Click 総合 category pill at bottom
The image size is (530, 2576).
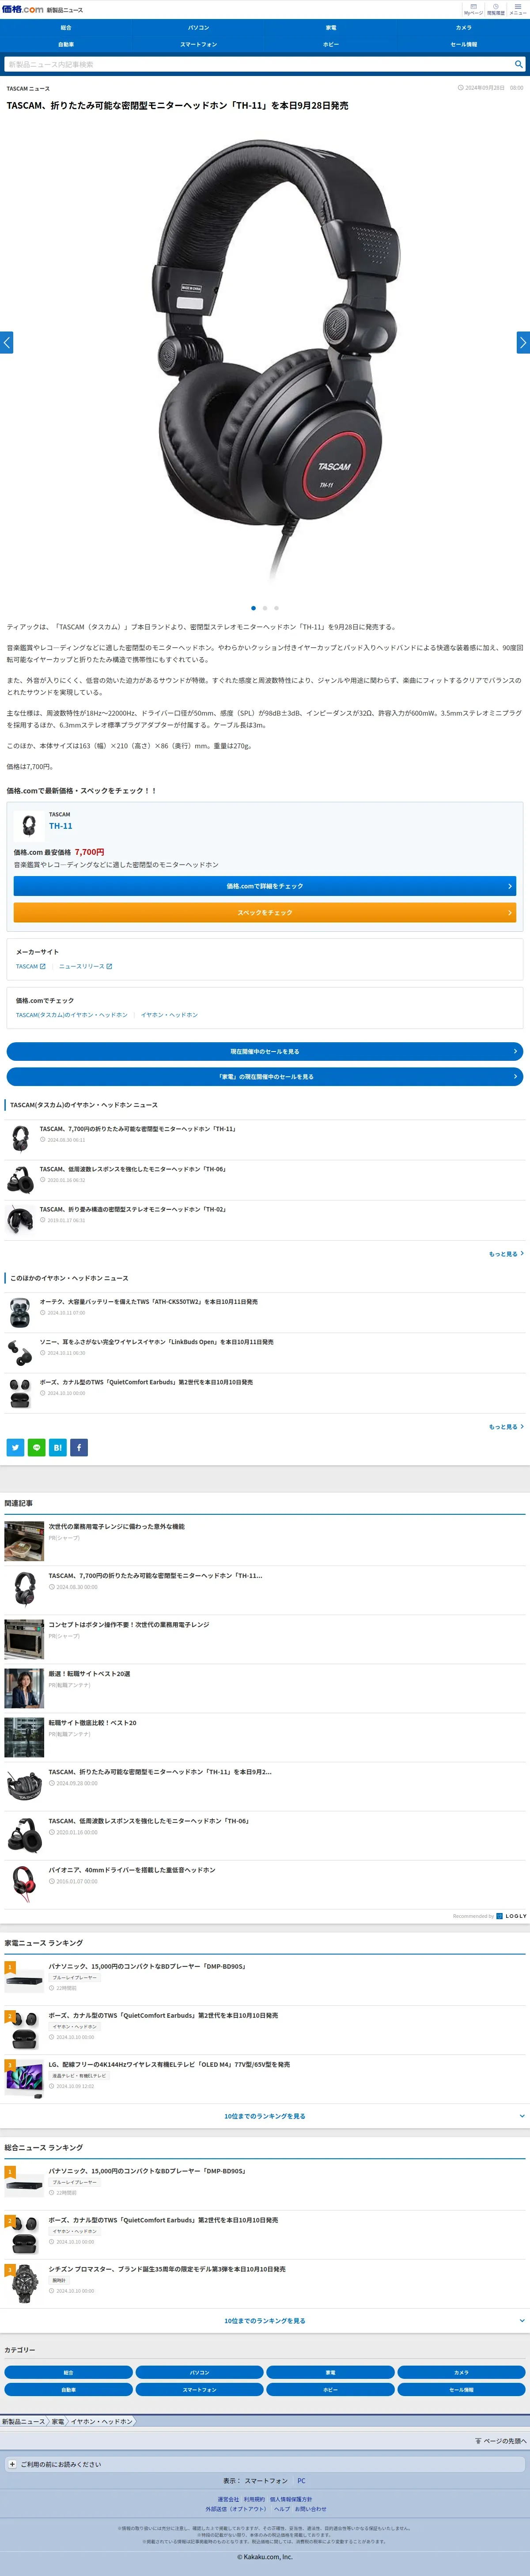[x=68, y=2372]
